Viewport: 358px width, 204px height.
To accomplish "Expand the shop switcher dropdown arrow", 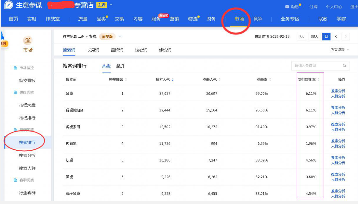I will [x=111, y=4].
